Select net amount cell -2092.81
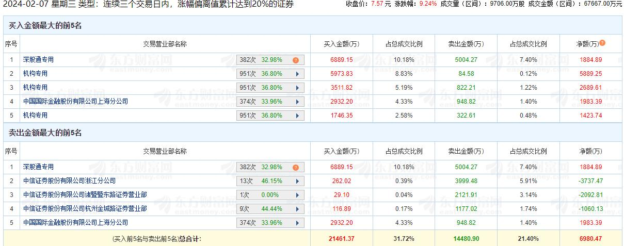Image resolution: width=624 pixels, height=246 pixels. 591,195
